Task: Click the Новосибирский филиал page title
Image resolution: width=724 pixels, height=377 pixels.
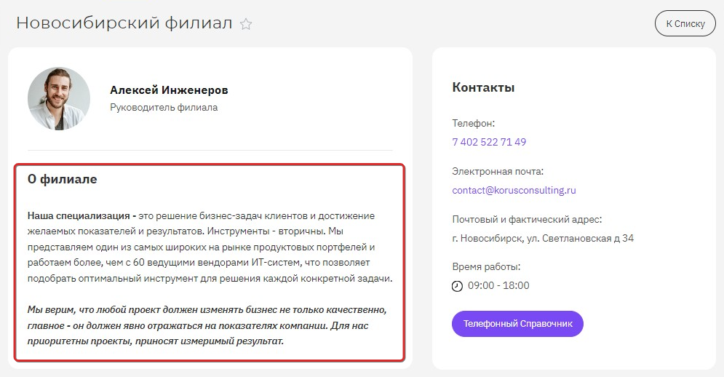Action: pyautogui.click(x=124, y=23)
